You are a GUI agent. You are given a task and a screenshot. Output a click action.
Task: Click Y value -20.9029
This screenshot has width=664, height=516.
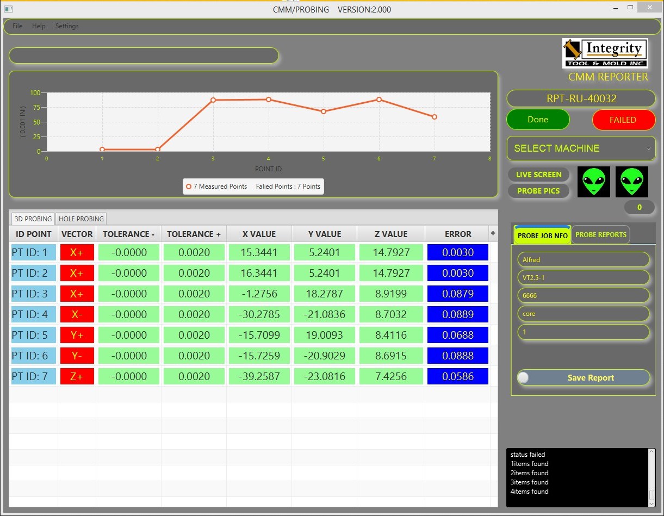325,356
